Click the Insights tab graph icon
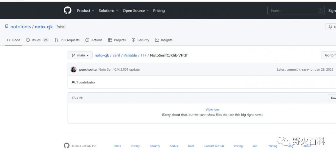Screen dimensions: 336x156 click(157, 40)
